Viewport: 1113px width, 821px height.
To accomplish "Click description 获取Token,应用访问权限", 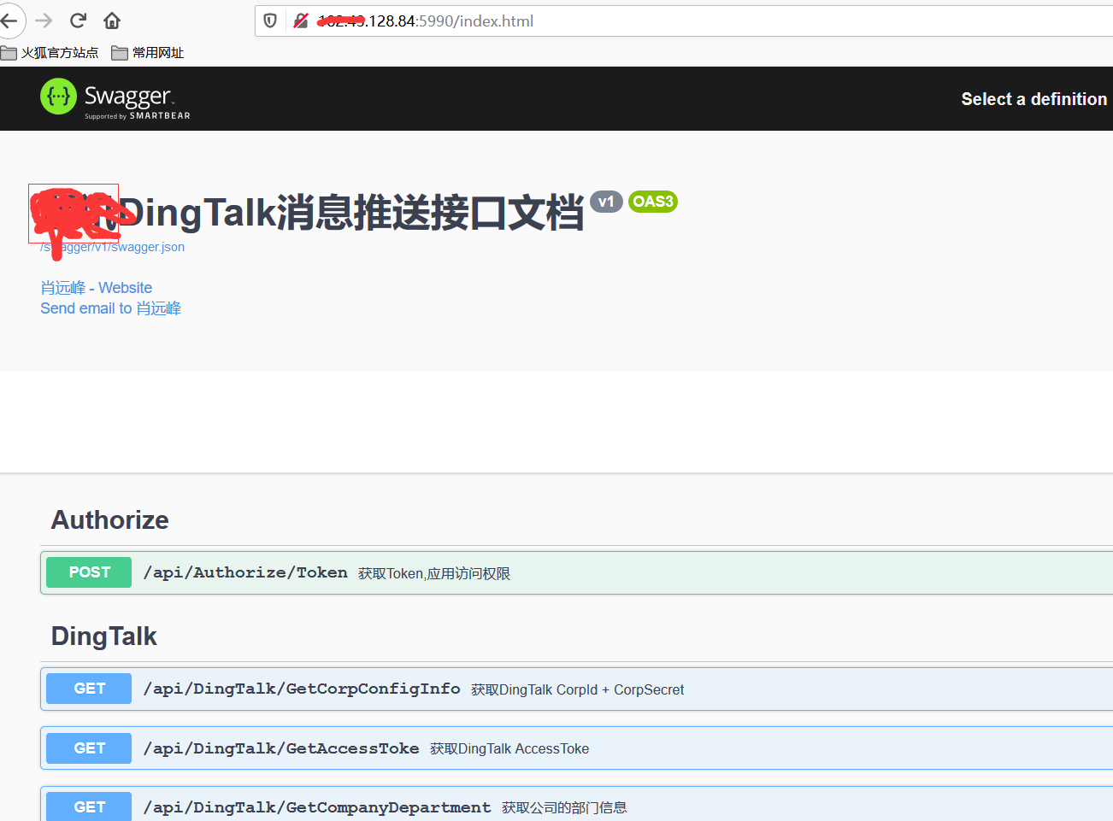I will pos(434,573).
